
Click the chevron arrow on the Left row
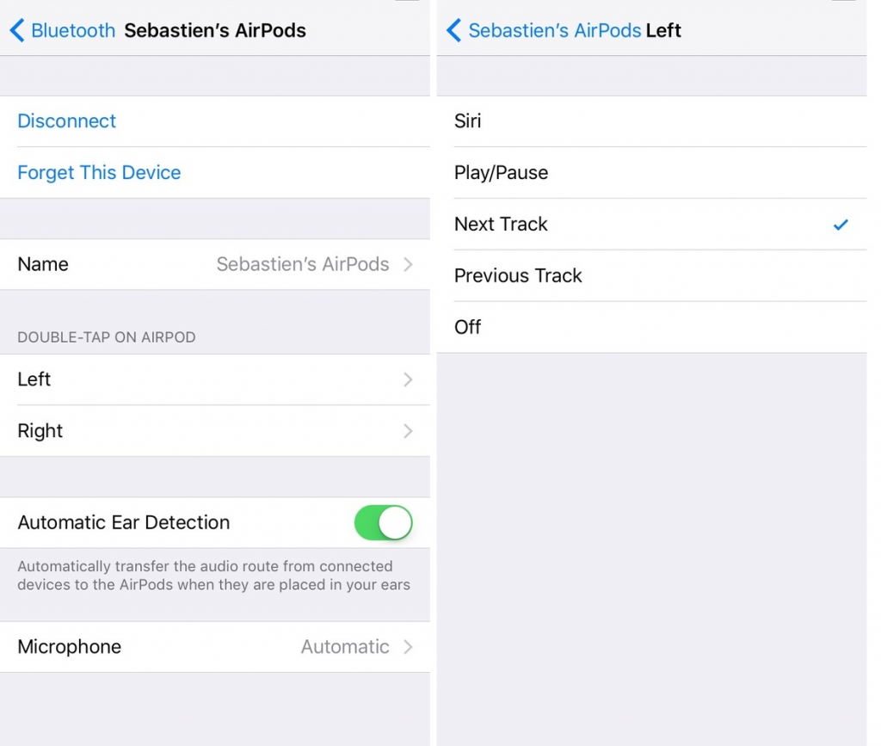pos(409,379)
